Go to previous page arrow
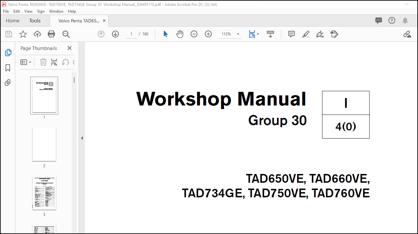Screen dimensions: 418x234 point(101,34)
